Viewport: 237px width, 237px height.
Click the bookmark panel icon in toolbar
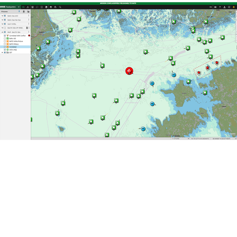pos(46,7)
